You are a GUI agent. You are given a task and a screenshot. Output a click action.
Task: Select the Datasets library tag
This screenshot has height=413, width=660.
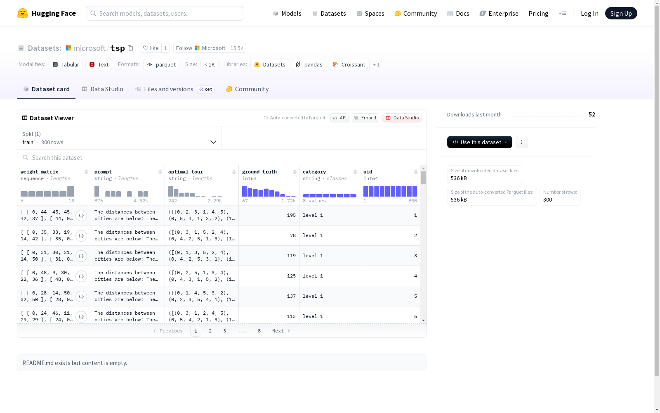(x=270, y=64)
